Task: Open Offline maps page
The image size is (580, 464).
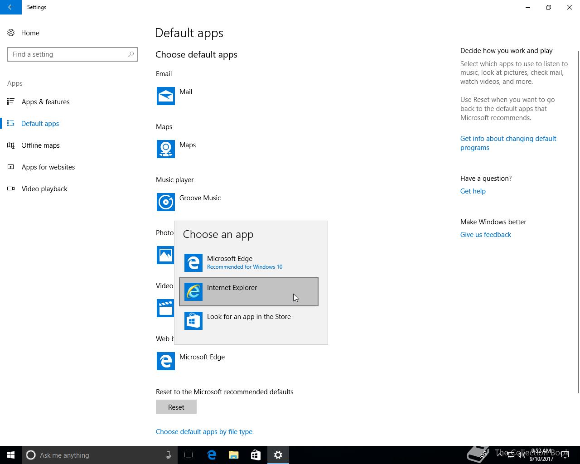Action: pos(72,145)
